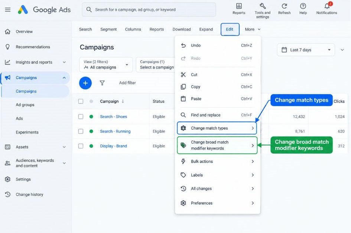Expand the Assets section
Viewport: 351px width, 233px height.
click(64, 147)
